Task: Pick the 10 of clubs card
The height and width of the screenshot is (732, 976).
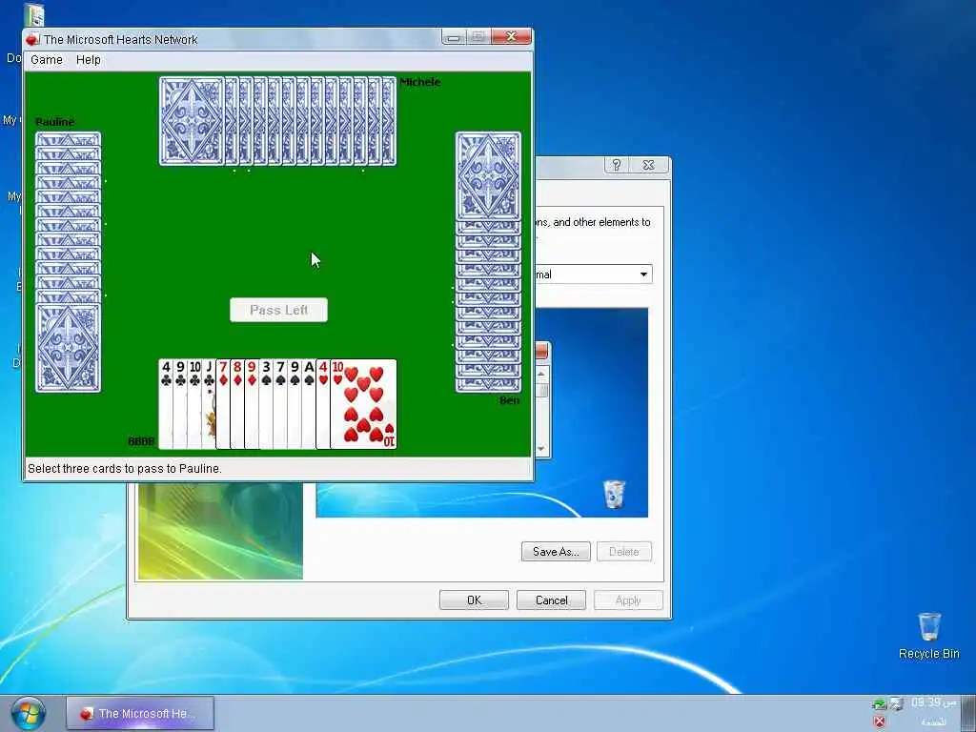Action: coord(194,404)
